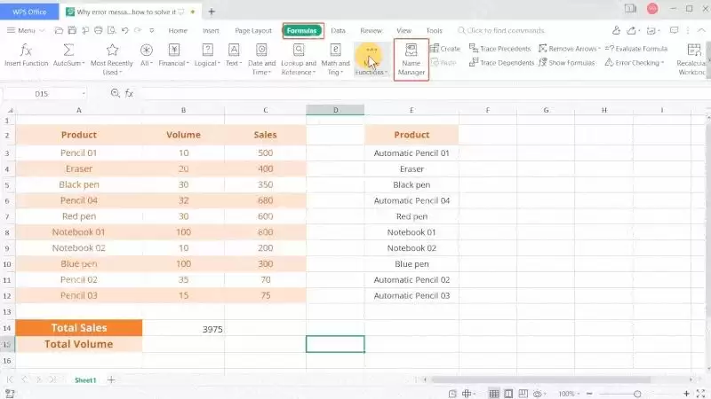This screenshot has width=711, height=399.
Task: Click the zoom out minus button
Action: click(589, 394)
